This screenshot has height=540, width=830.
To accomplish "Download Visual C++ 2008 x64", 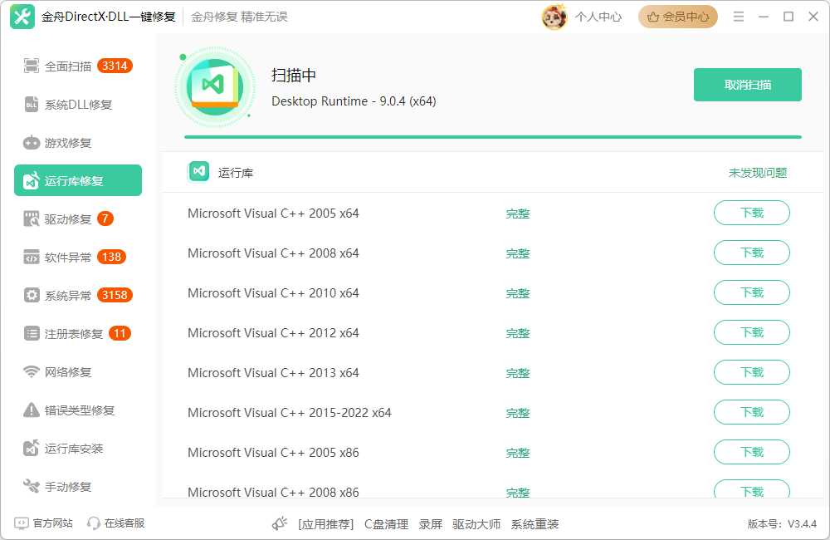I will pyautogui.click(x=752, y=253).
